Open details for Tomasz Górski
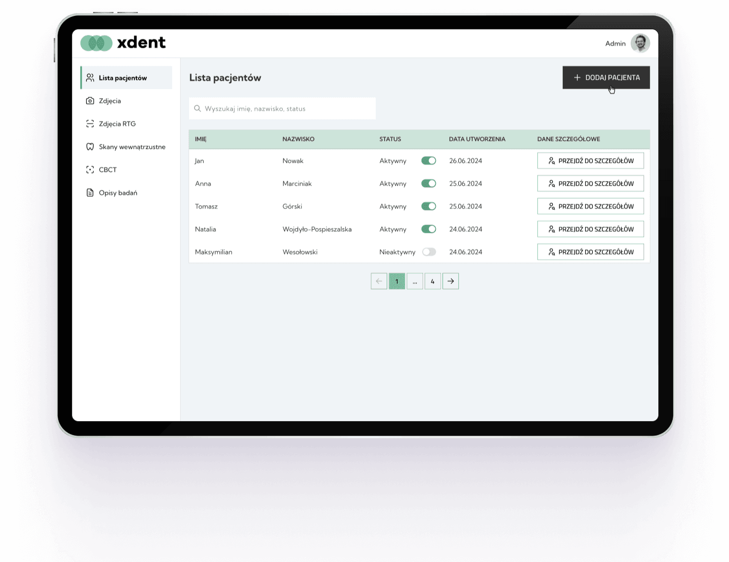 click(x=591, y=206)
